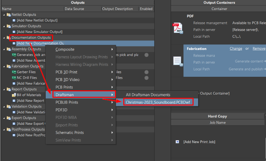Open the PCB 3D Video submenu
The height and width of the screenshot is (161, 266).
pyautogui.click(x=81, y=80)
